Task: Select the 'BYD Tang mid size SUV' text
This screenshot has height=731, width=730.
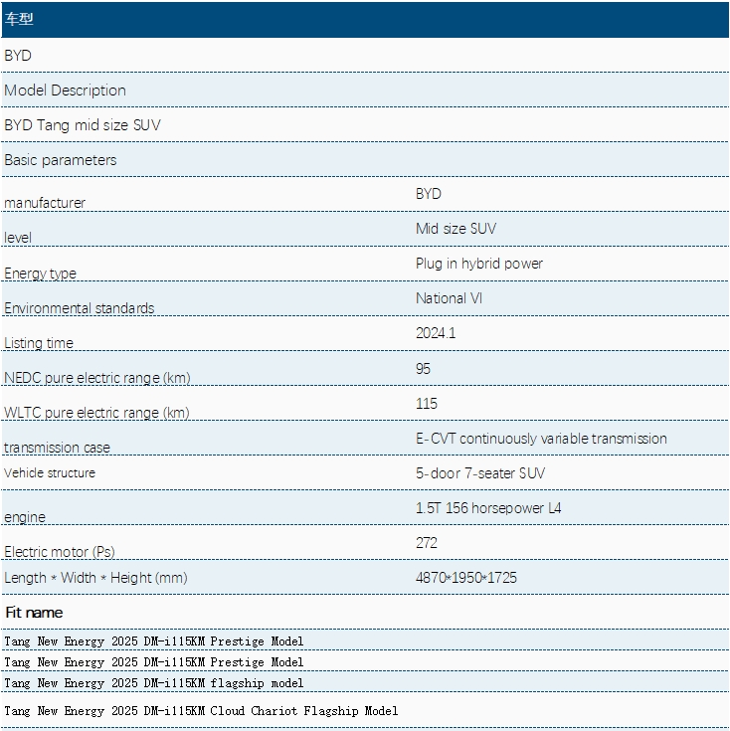Action: pyautogui.click(x=83, y=125)
